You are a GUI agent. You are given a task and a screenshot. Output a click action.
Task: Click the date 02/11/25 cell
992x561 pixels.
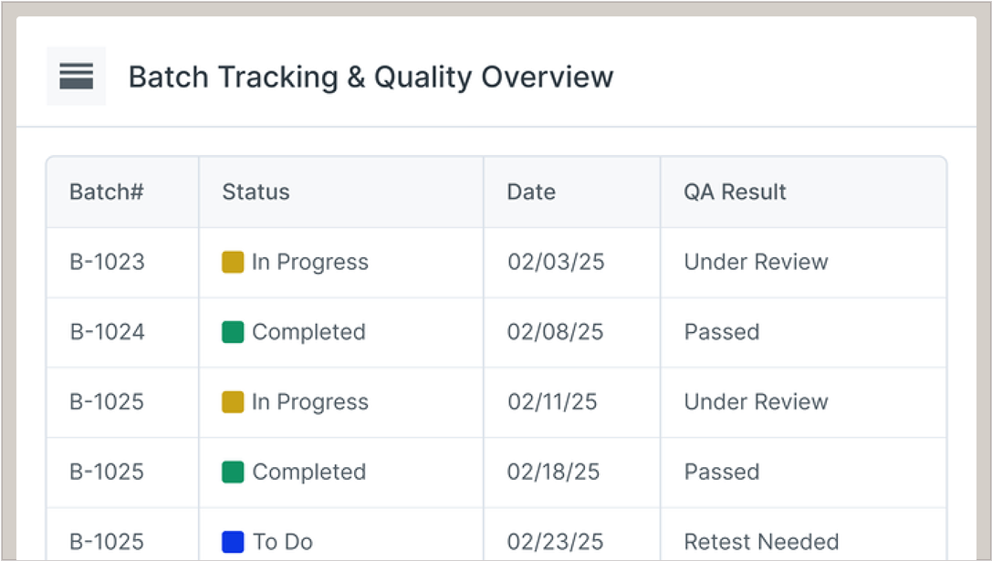click(x=552, y=402)
